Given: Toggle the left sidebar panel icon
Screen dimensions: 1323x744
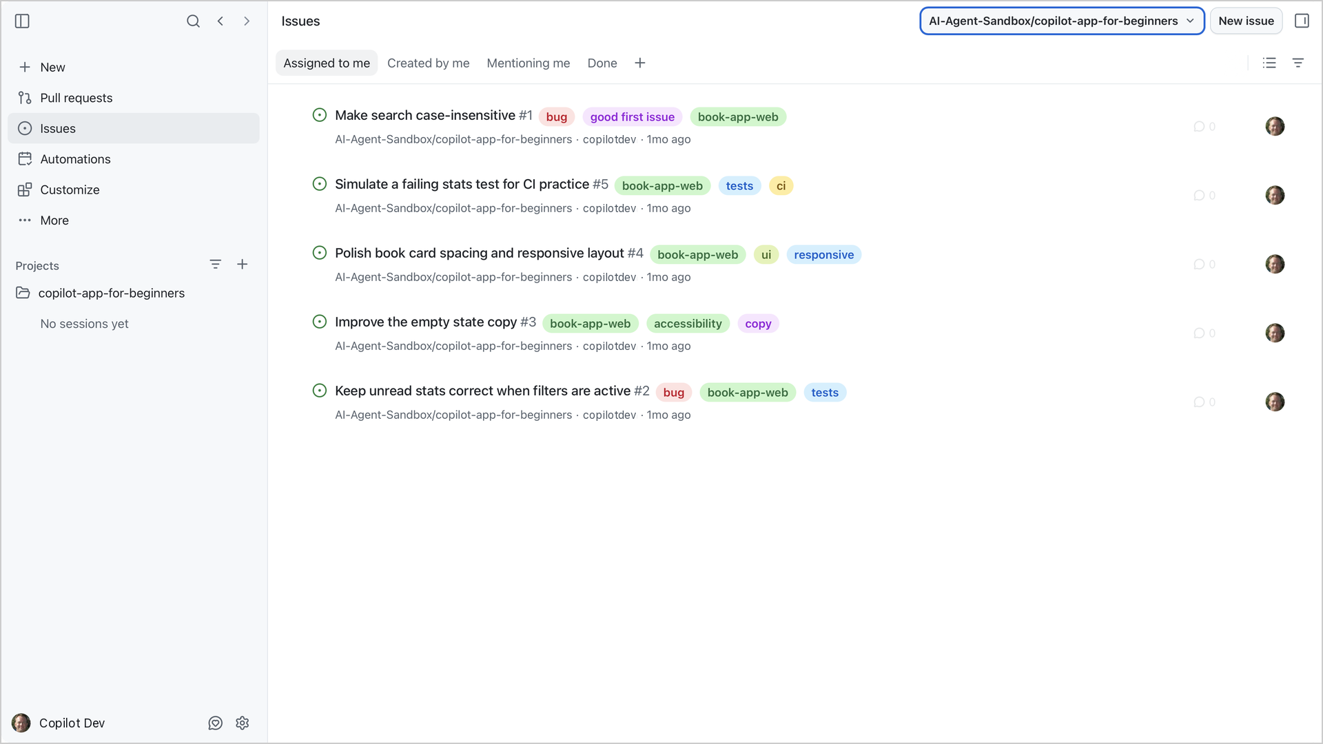Looking at the screenshot, I should tap(22, 21).
